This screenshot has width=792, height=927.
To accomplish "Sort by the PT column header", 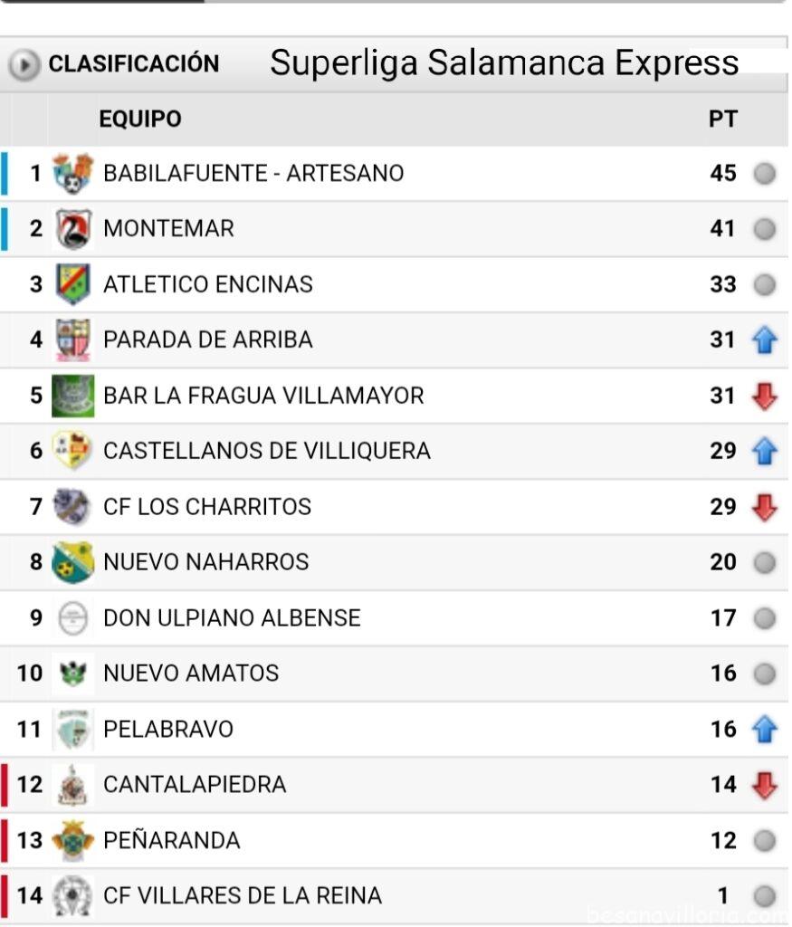I will (722, 119).
